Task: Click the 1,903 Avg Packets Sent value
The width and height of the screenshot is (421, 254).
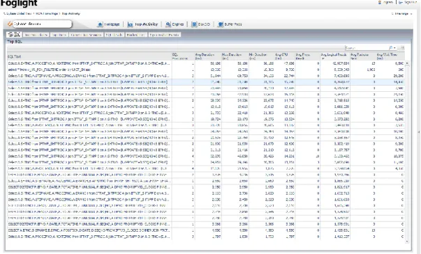Action: (x=371, y=70)
